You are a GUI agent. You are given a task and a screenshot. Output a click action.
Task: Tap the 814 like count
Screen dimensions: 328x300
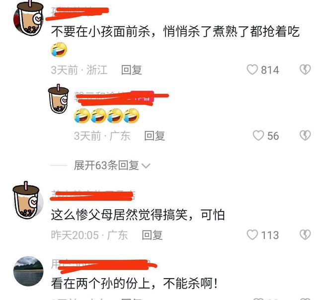(x=270, y=70)
